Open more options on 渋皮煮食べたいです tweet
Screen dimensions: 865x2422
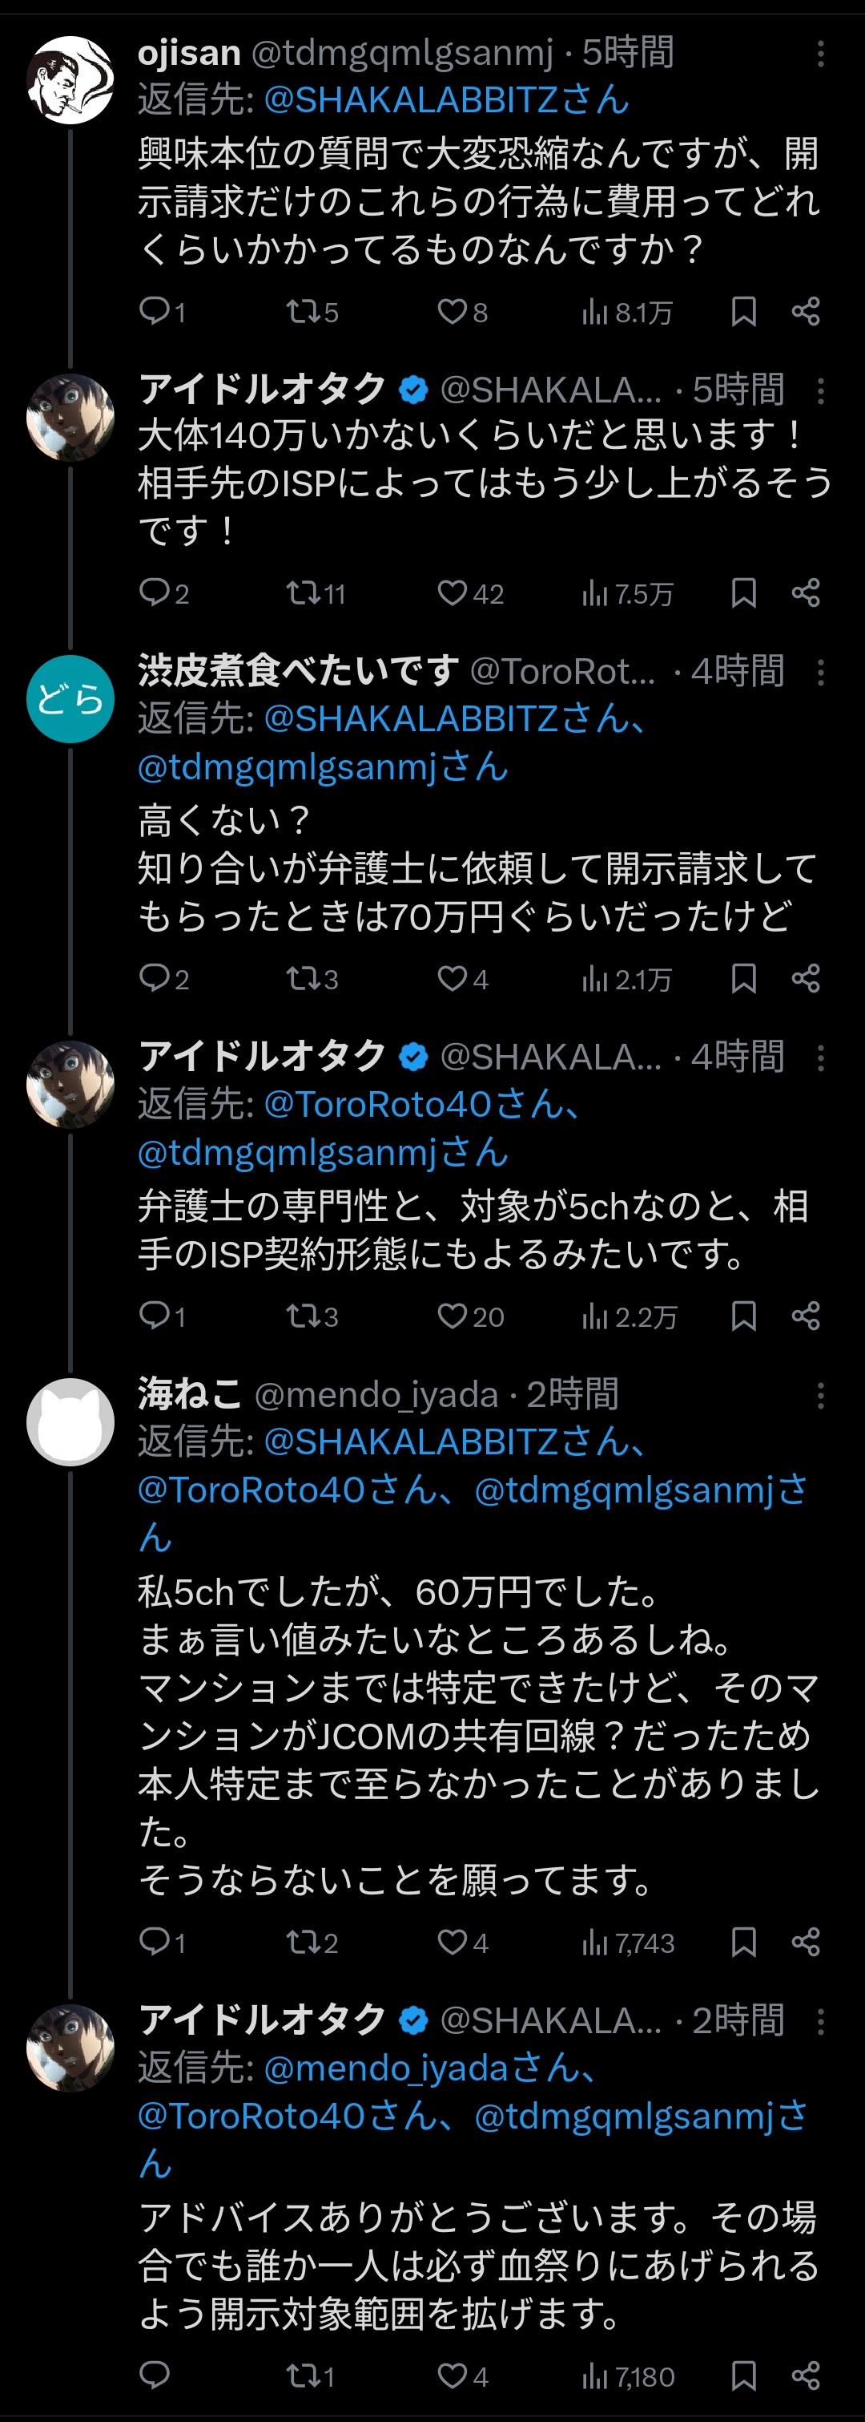[x=820, y=673]
